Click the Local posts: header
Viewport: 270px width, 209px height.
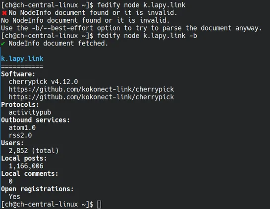(x=24, y=158)
